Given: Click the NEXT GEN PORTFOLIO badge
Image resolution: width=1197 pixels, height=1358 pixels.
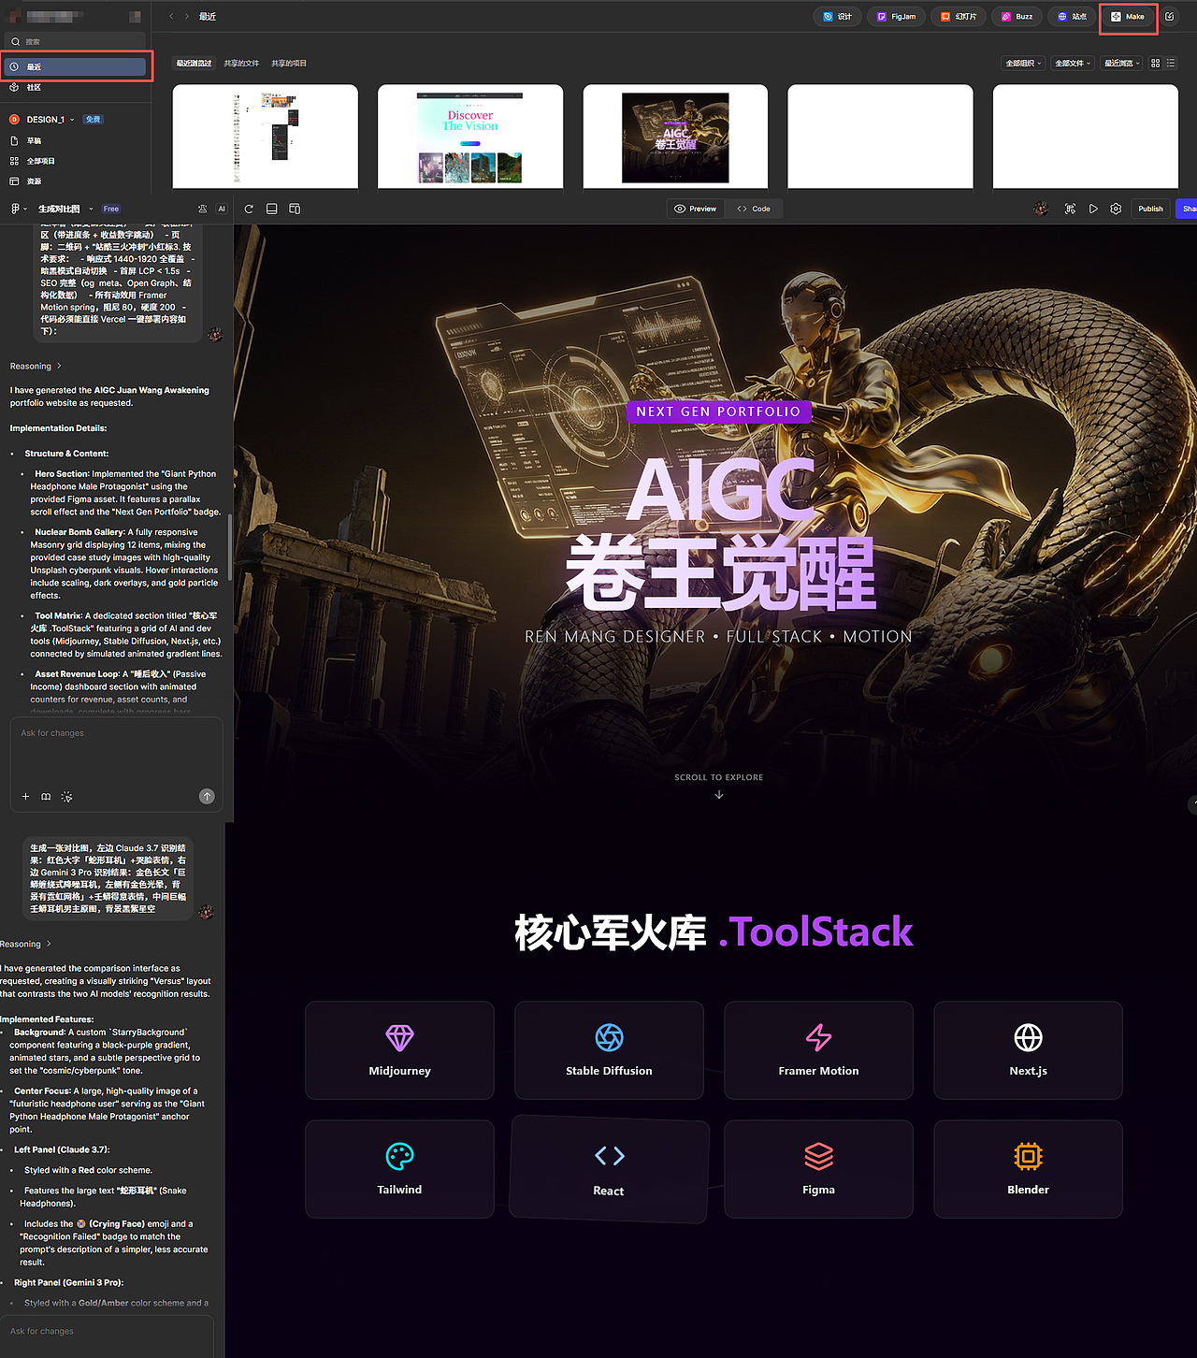Looking at the screenshot, I should pos(718,412).
